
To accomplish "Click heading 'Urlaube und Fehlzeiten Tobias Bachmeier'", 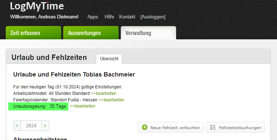I will 74,74.
